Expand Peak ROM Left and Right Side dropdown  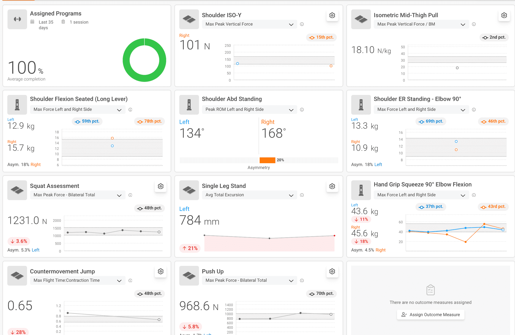tap(249, 110)
